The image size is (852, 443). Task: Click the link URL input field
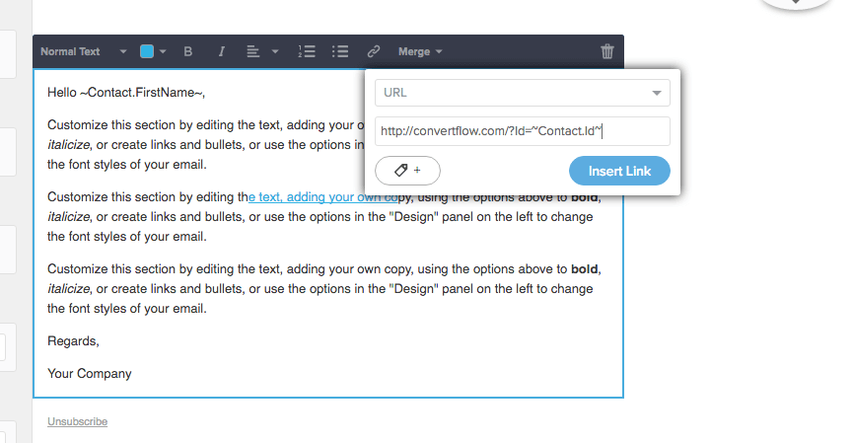(522, 131)
